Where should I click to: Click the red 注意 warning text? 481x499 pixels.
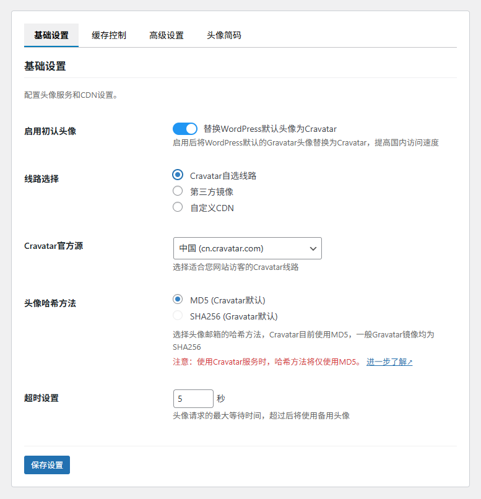[x=267, y=362]
